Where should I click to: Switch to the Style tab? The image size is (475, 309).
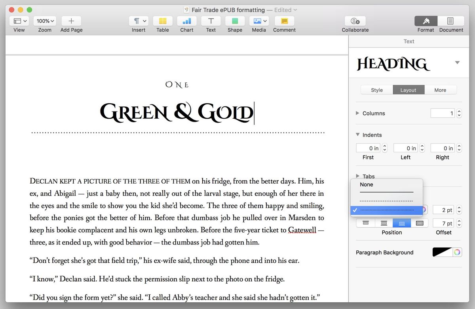376,90
